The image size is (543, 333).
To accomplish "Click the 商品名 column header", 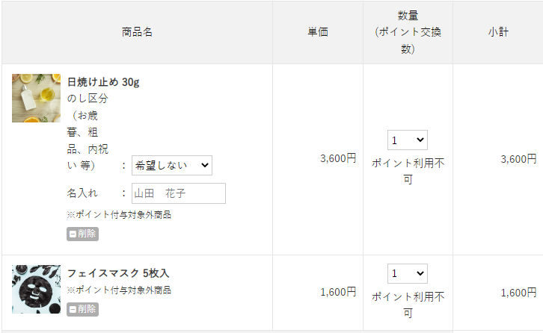I will point(137,32).
